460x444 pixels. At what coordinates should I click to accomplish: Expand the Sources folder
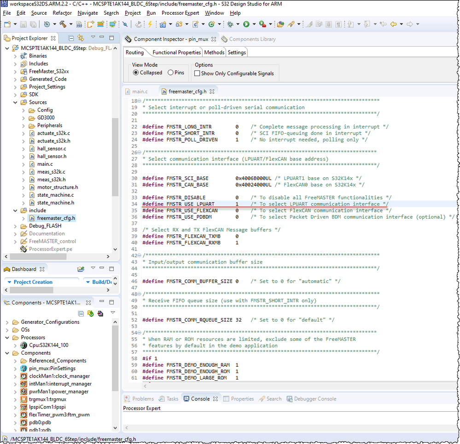[x=15, y=102]
